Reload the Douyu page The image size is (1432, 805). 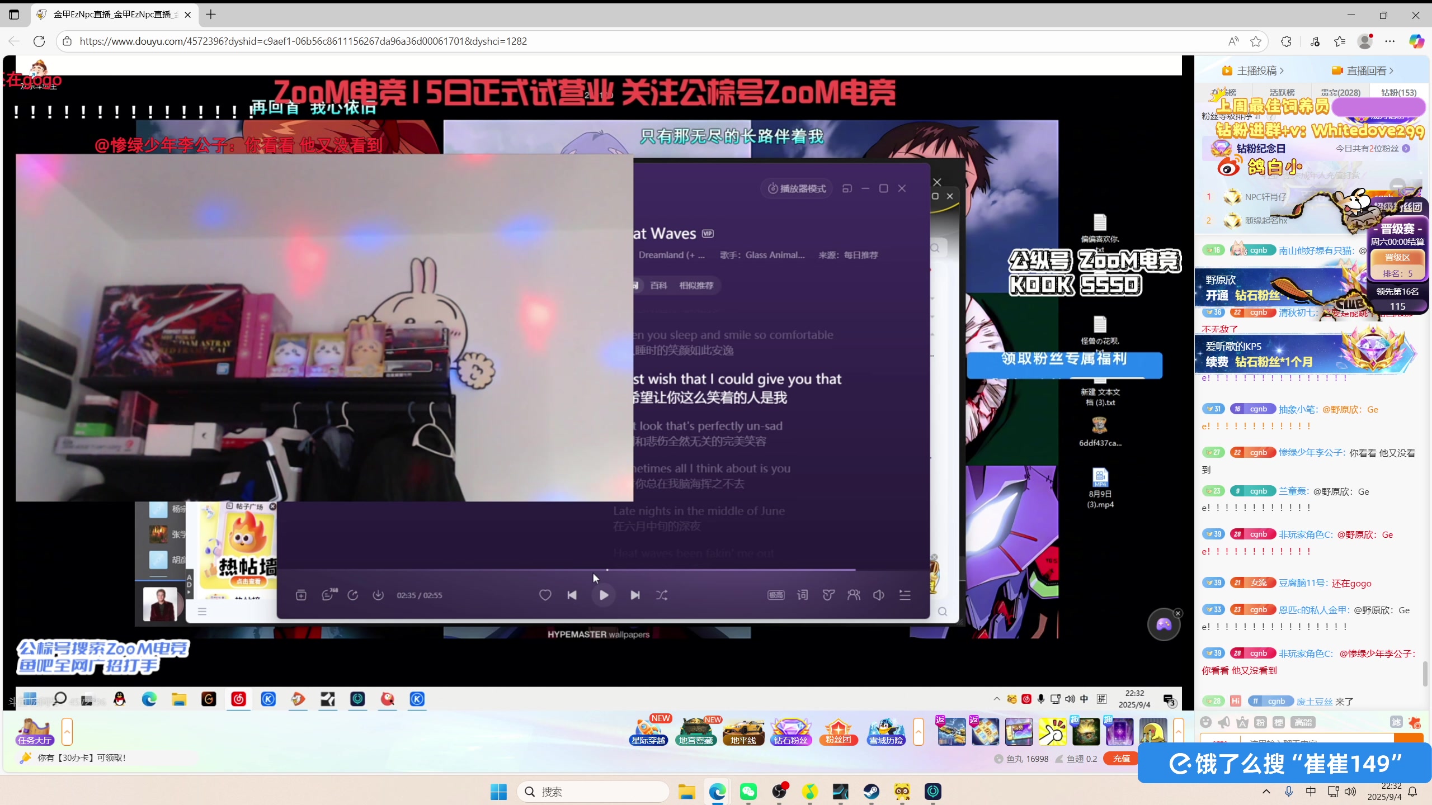pos(39,41)
